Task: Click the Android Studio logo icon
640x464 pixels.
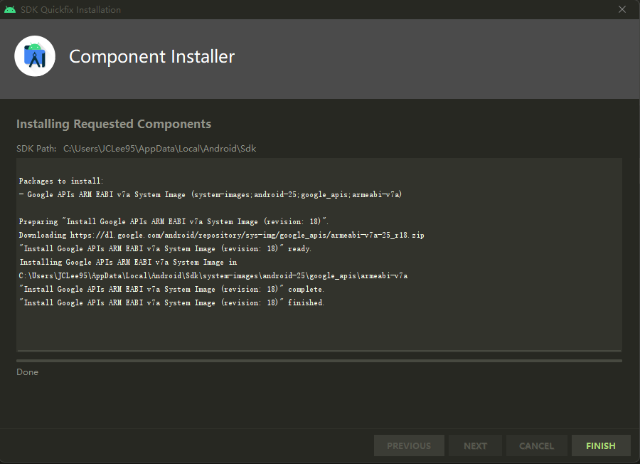Action: click(35, 56)
